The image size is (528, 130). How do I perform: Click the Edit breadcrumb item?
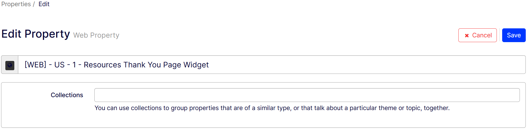pos(44,4)
